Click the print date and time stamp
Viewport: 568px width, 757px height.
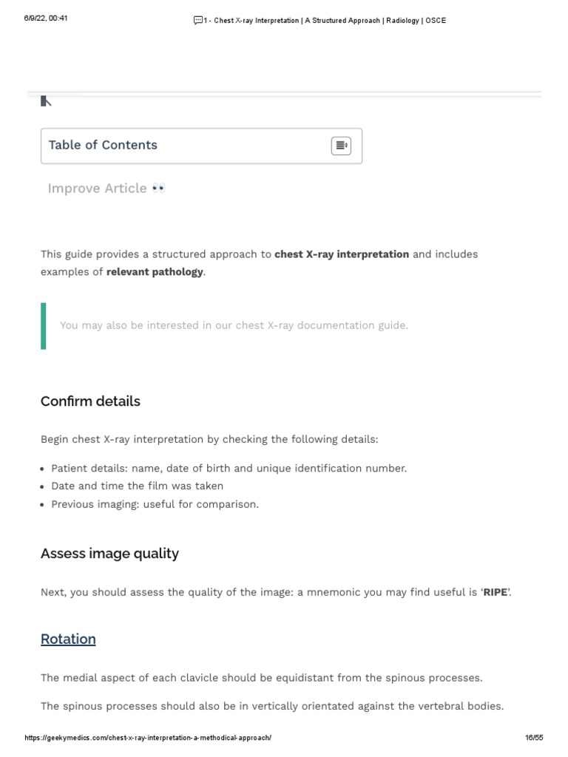tap(47, 18)
